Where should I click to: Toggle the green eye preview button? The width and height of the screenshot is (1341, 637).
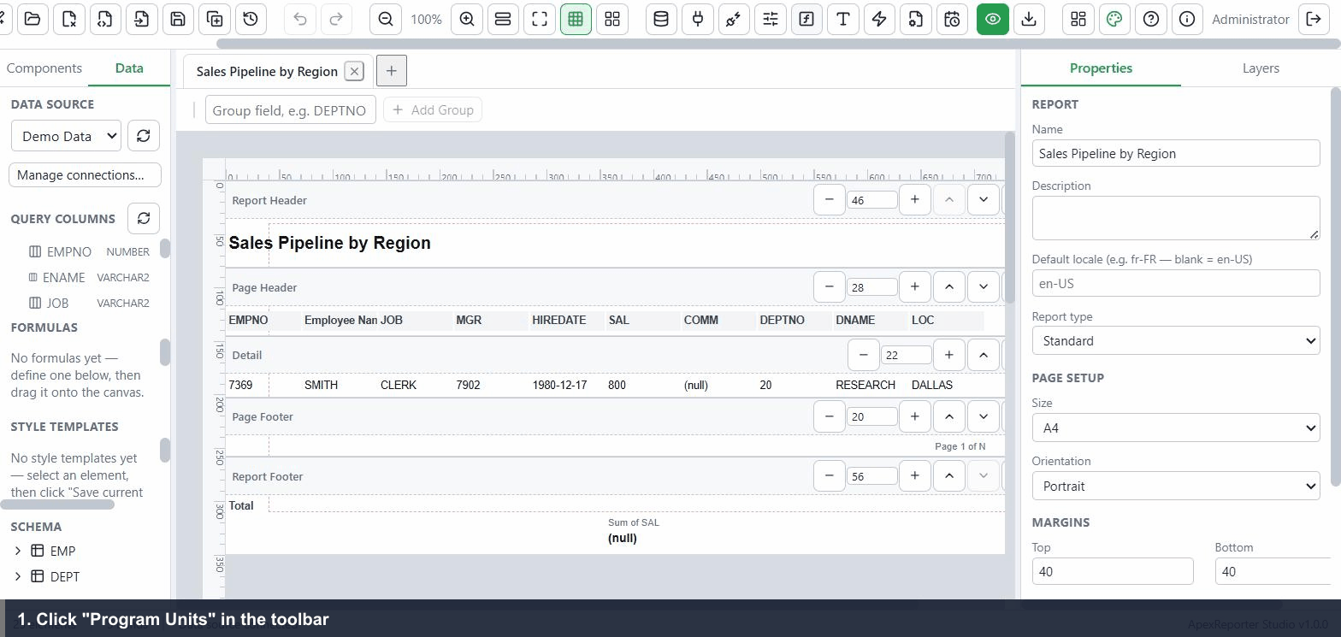coord(993,19)
